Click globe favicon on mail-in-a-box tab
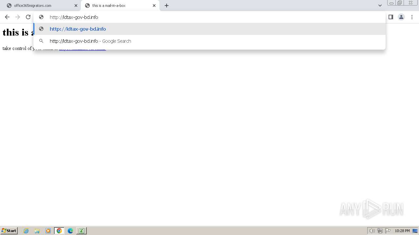The image size is (419, 235). tap(87, 6)
